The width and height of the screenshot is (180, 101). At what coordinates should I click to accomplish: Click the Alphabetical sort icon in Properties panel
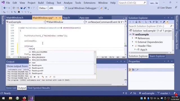pyautogui.click(x=133, y=70)
